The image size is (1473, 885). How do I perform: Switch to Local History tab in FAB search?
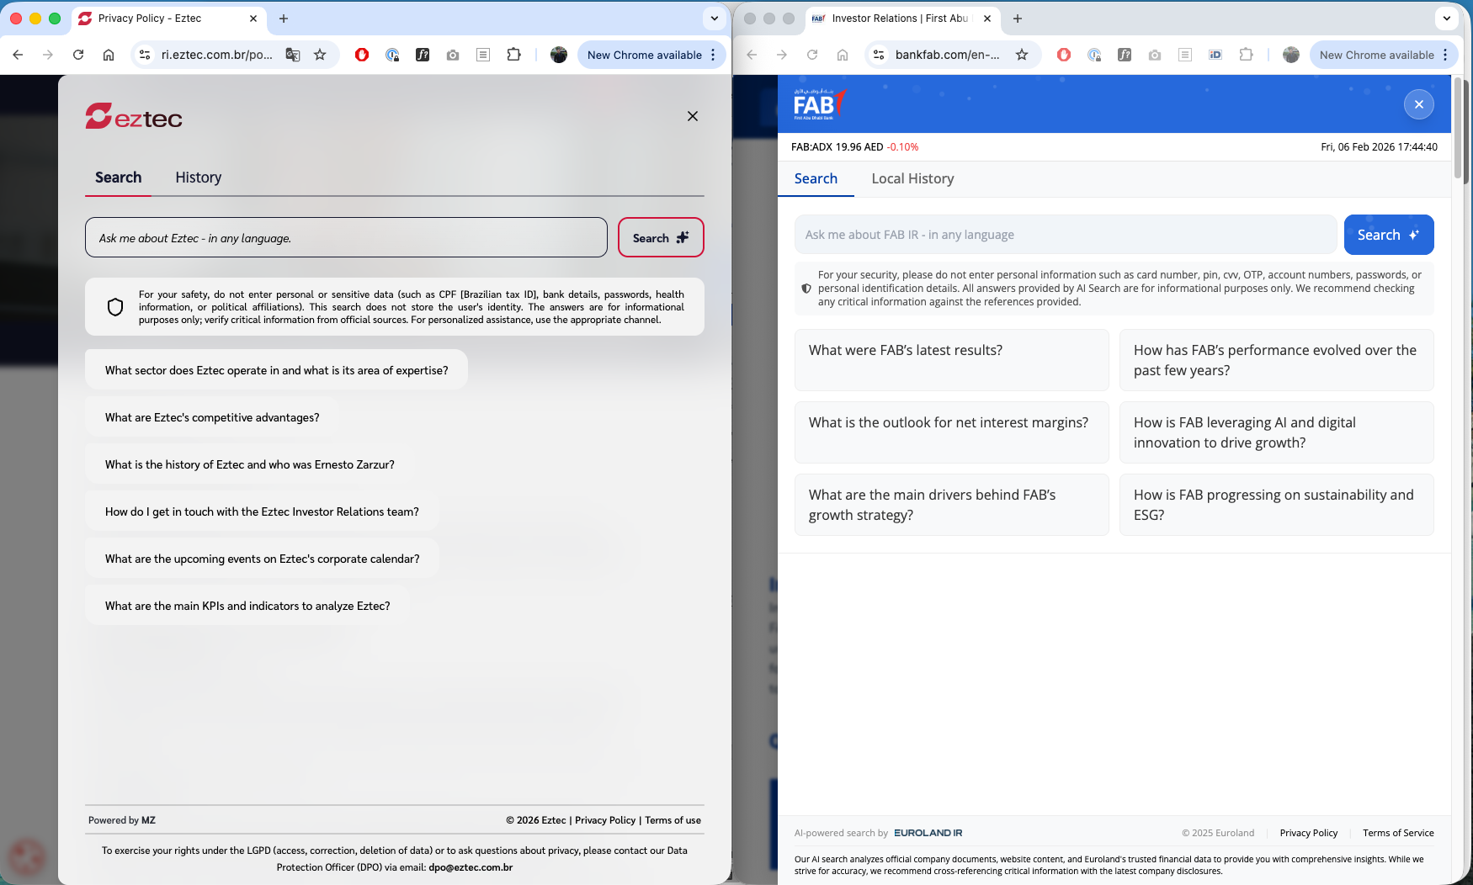click(x=912, y=178)
